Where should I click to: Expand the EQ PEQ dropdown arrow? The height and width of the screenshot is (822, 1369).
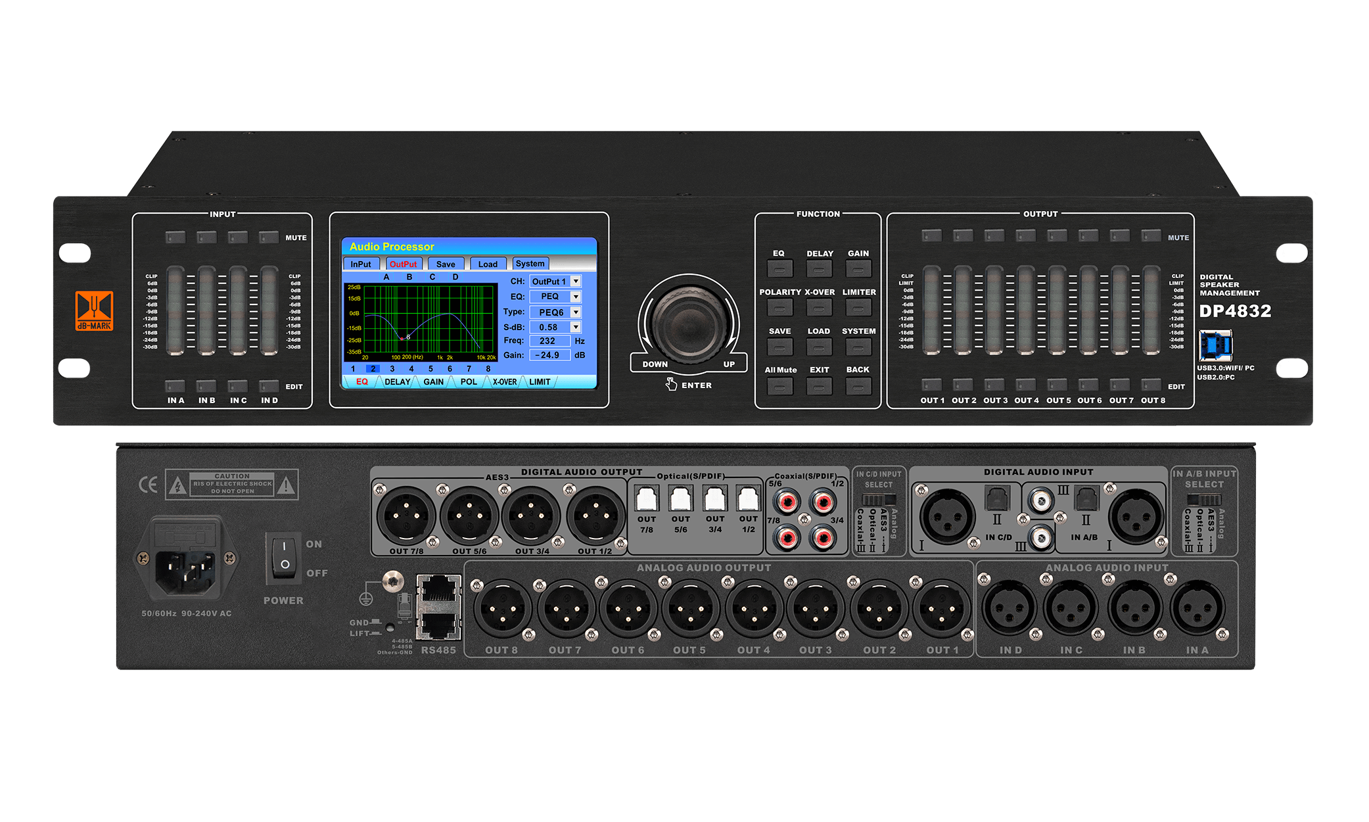coord(576,297)
